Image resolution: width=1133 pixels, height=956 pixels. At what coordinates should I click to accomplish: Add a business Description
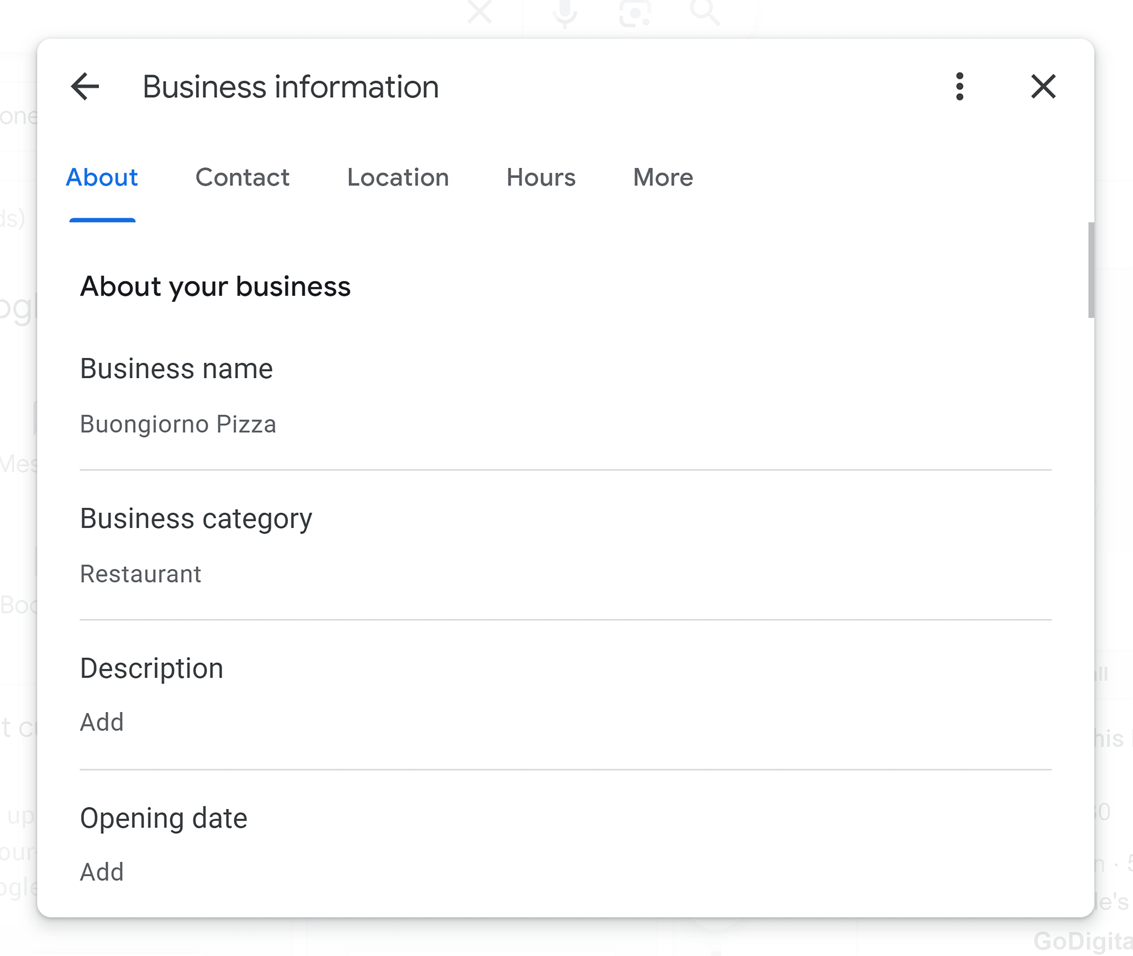click(x=101, y=722)
